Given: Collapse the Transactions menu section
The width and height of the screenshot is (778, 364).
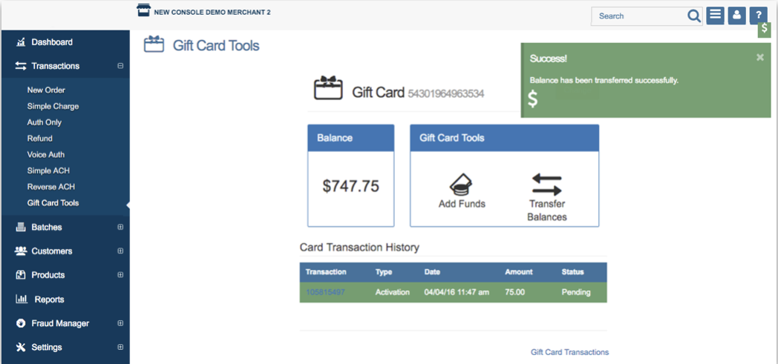Looking at the screenshot, I should 120,66.
